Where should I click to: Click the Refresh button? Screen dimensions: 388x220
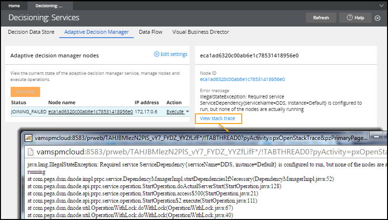click(x=321, y=17)
